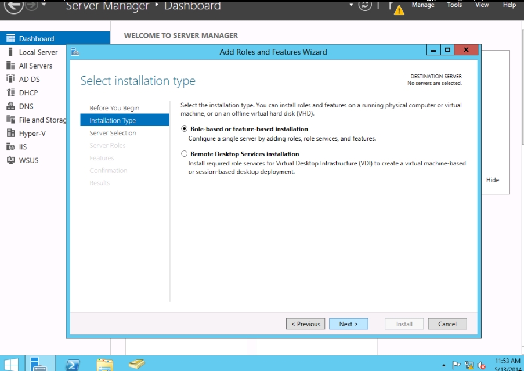The image size is (524, 371).
Task: Minimize the Add Roles and Features Wizard
Action: point(433,50)
